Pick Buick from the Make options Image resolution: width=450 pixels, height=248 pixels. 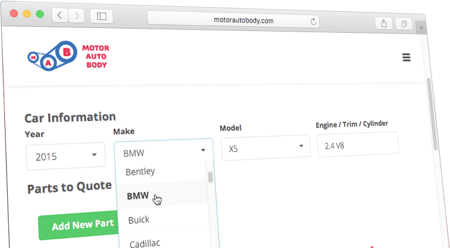pyautogui.click(x=139, y=220)
